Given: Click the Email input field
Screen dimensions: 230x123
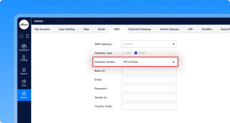Looking at the screenshot, I should (x=149, y=80).
